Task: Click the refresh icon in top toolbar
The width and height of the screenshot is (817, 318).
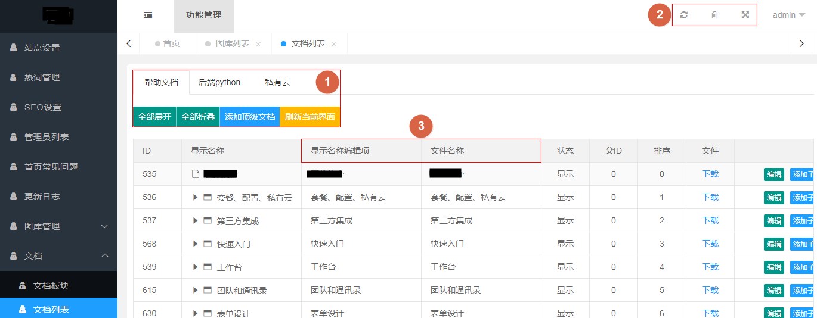Action: 684,15
